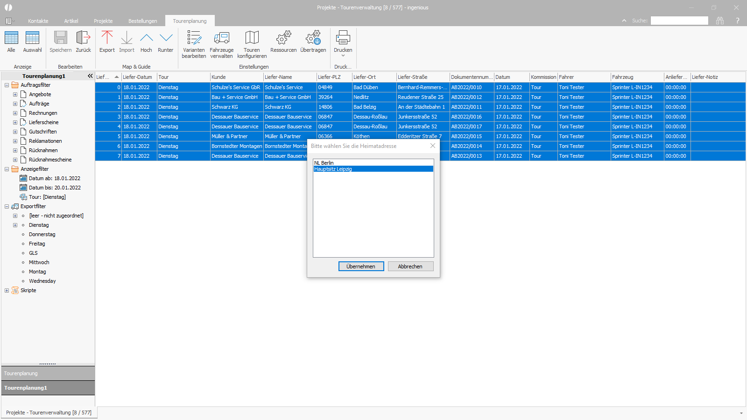Click into the Suche search field
The width and height of the screenshot is (747, 420).
679,21
